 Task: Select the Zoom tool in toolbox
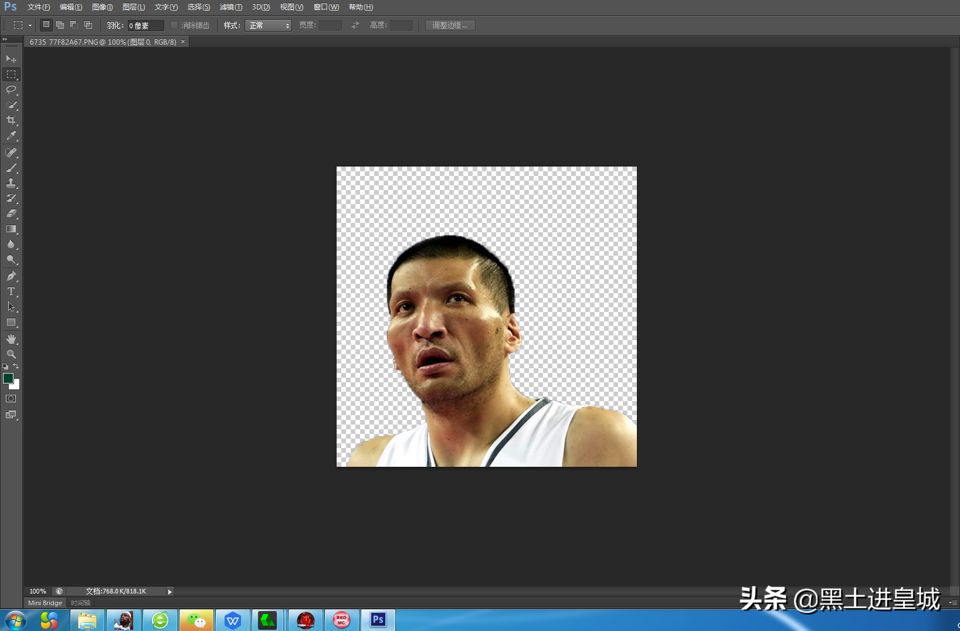coord(11,354)
